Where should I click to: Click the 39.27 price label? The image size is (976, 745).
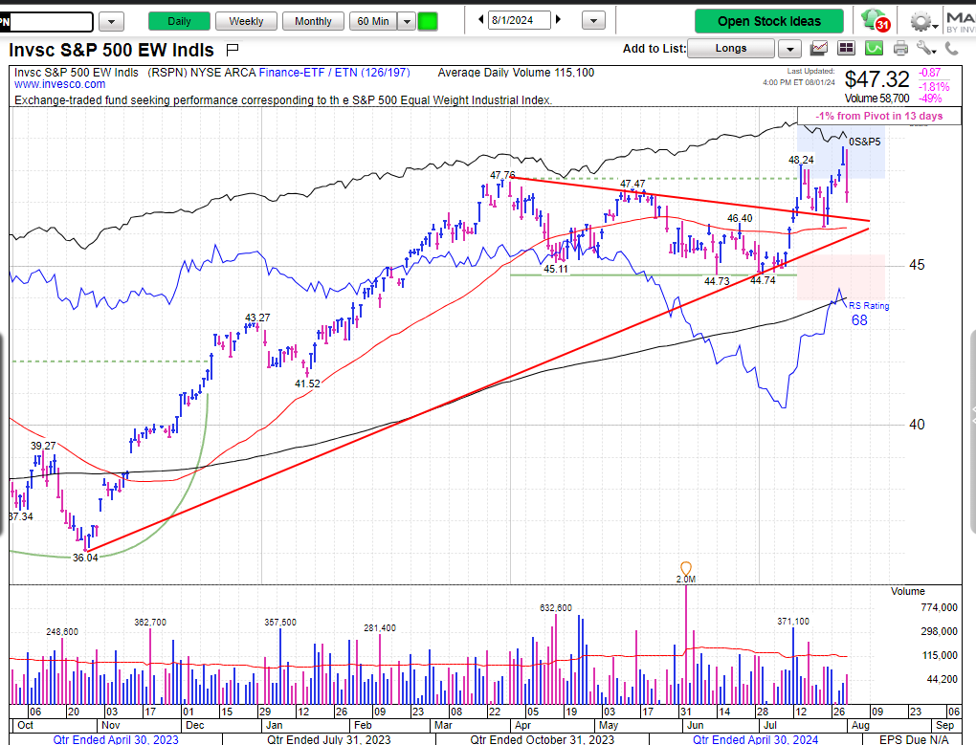point(43,446)
